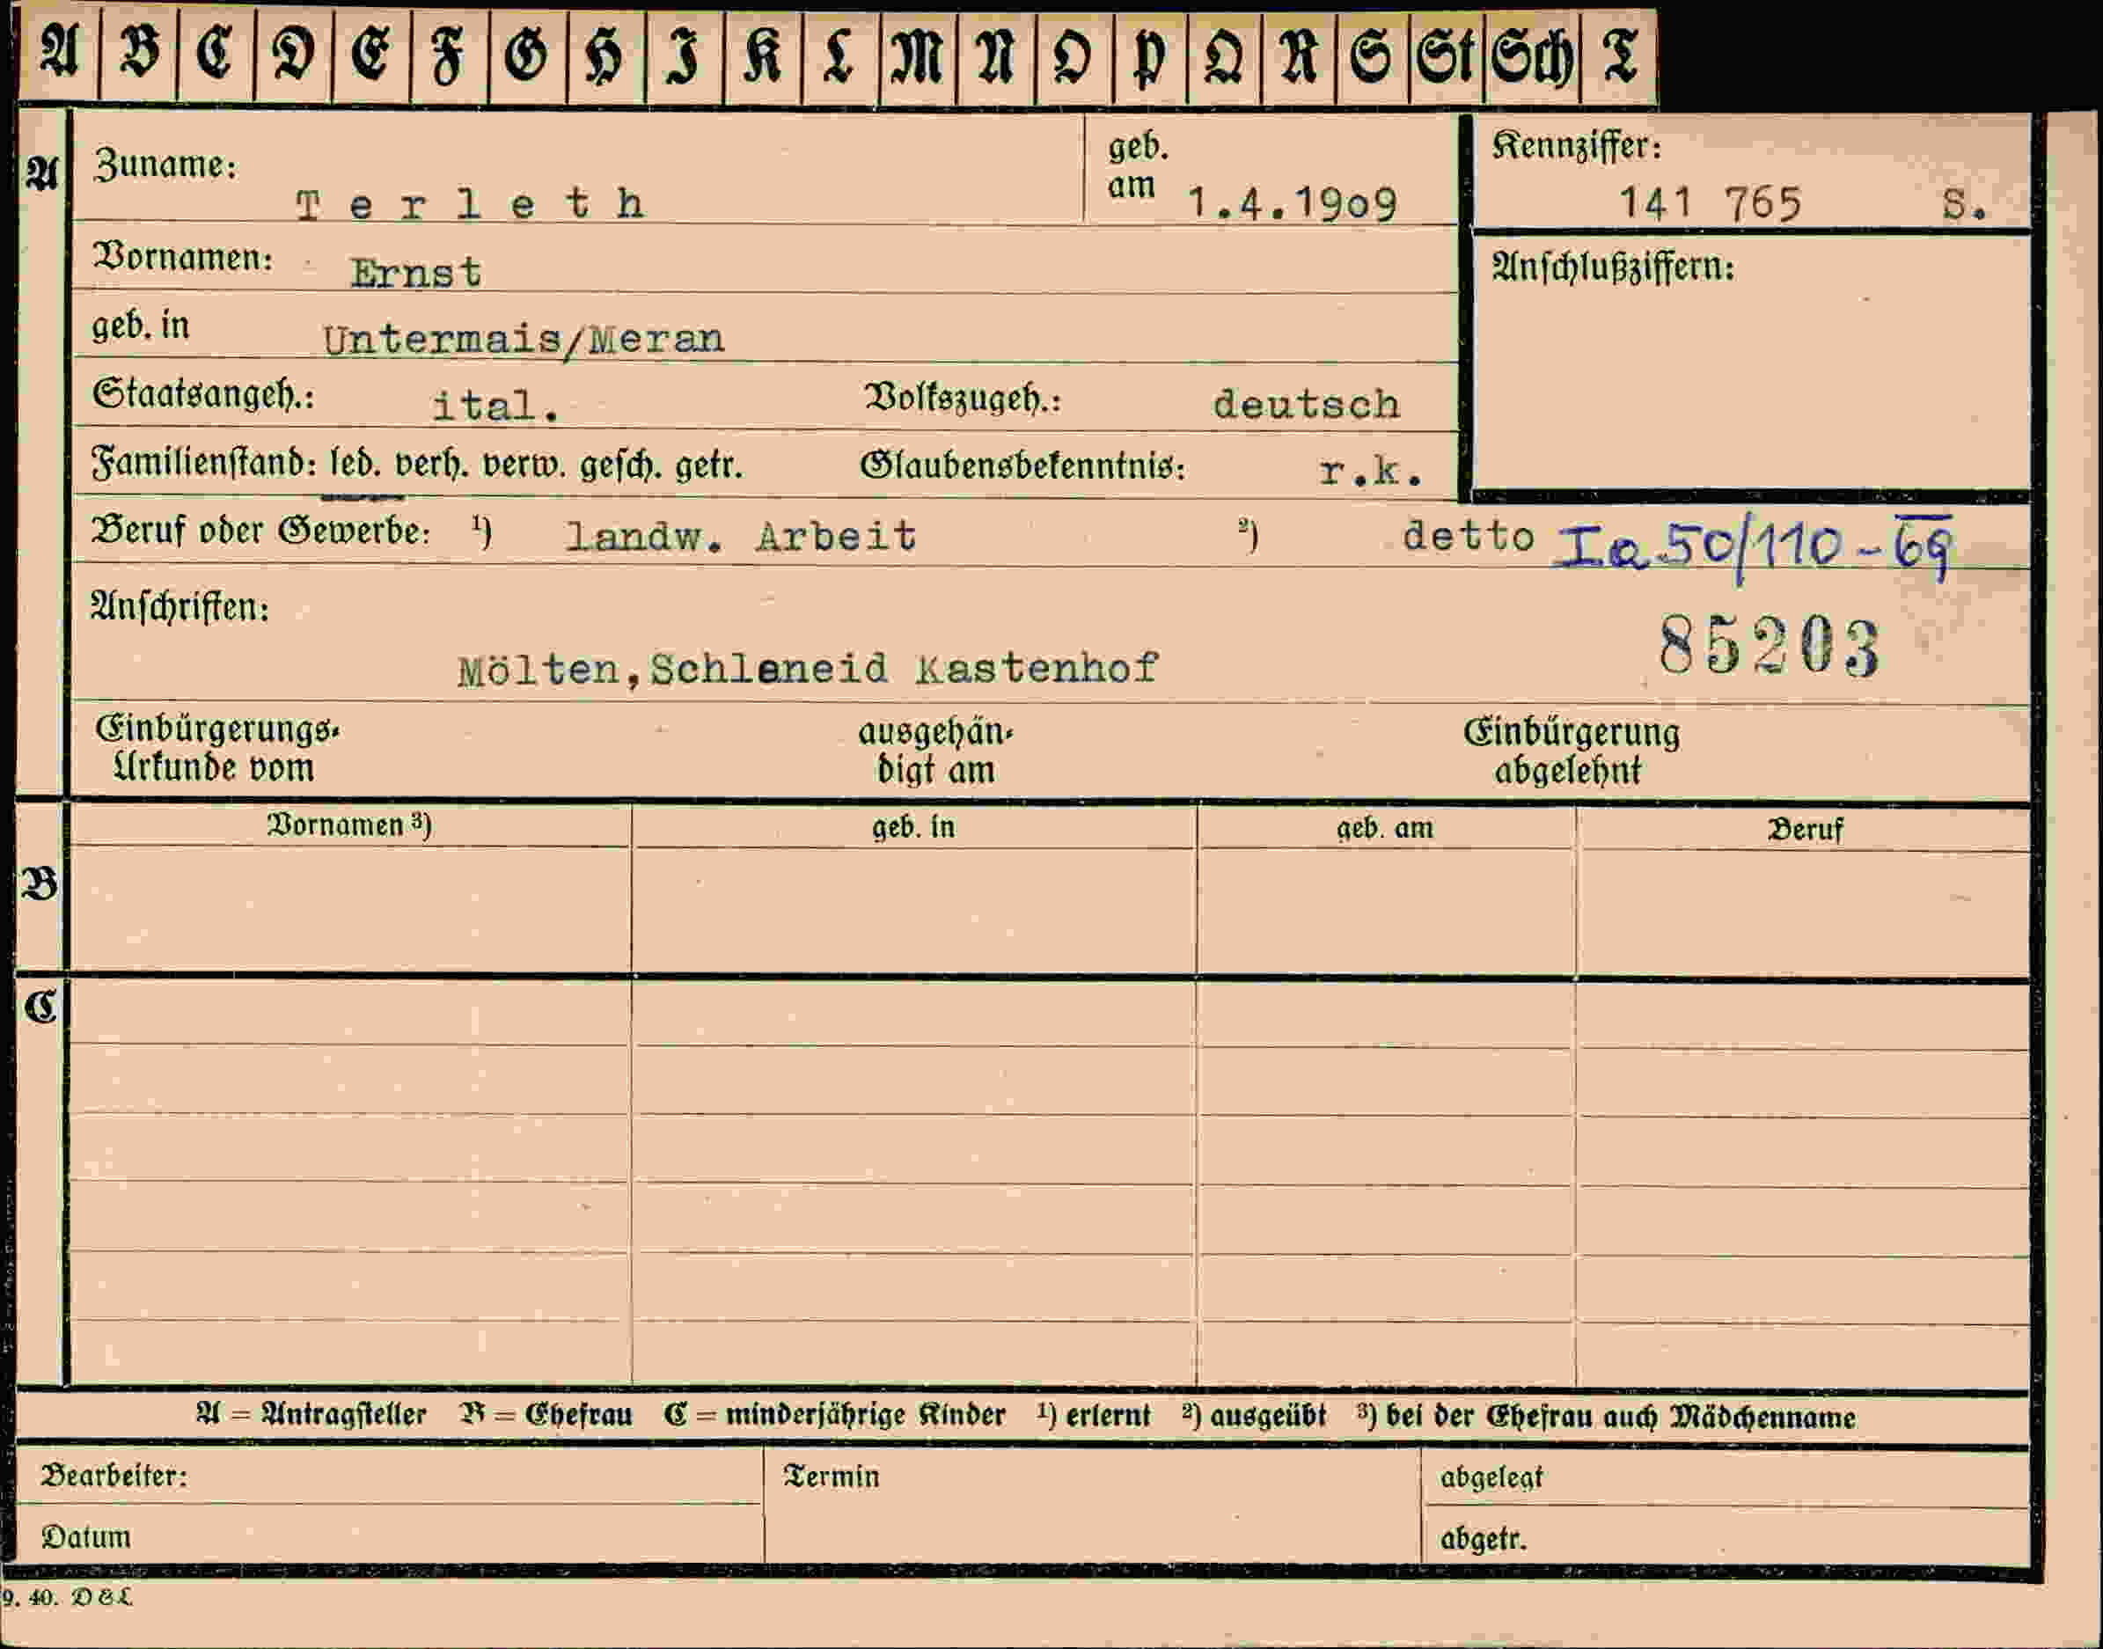Click the birth date '1.4.1909'

coord(1292,204)
